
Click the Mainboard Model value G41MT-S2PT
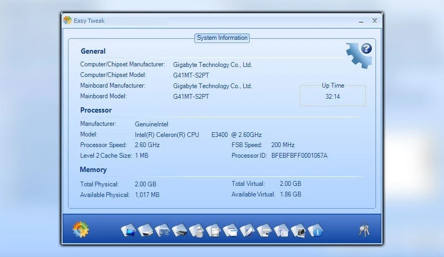coord(191,97)
